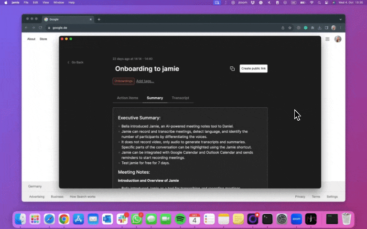The width and height of the screenshot is (367, 229).
Task: Toggle Chrome's side panel icon
Action: [x=326, y=28]
